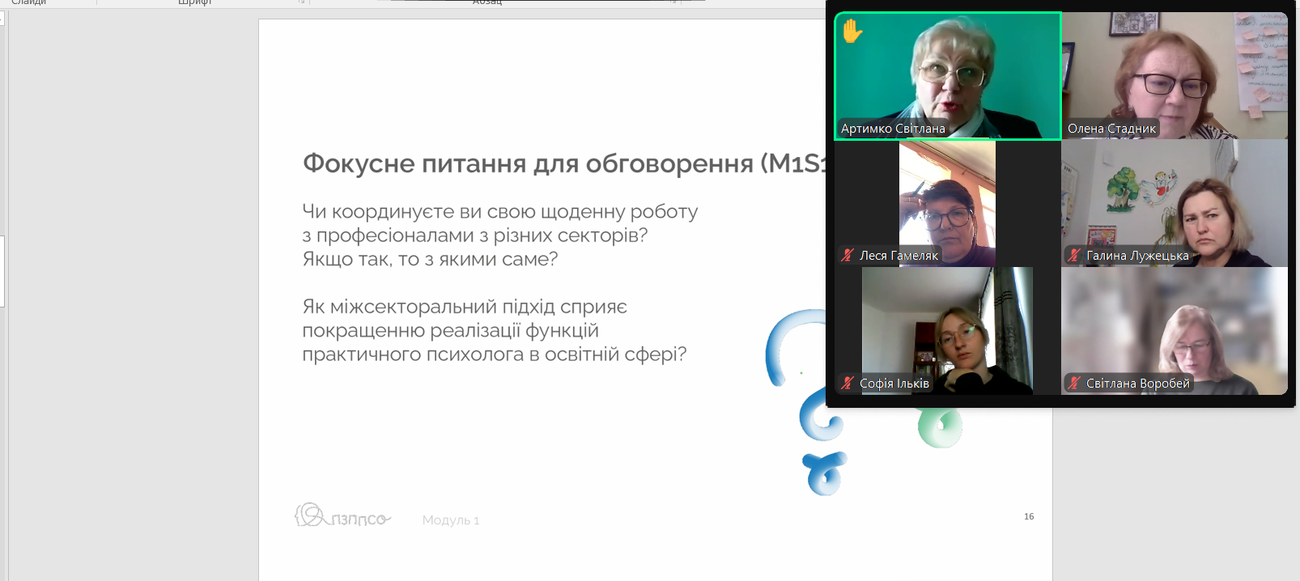Click the slide number 16
This screenshot has height=581, width=1300.
click(1029, 516)
